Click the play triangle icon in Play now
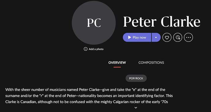This screenshot has height=112, width=211. pos(129,37)
